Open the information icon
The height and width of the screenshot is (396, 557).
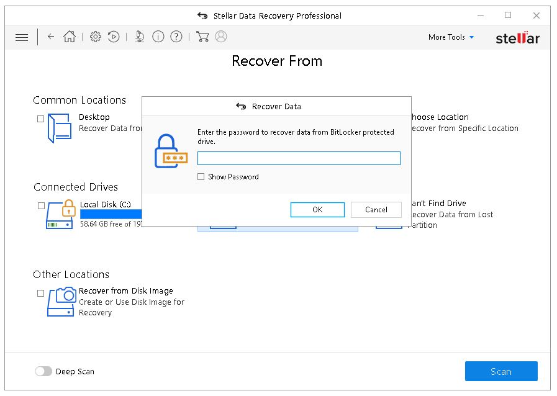[158, 36]
